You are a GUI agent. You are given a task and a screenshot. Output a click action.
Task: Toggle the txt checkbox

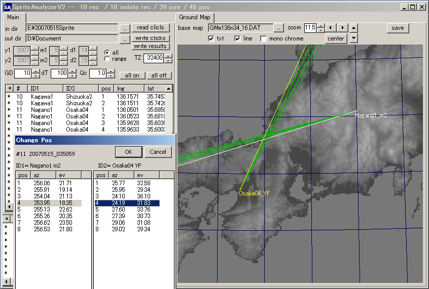tap(211, 39)
